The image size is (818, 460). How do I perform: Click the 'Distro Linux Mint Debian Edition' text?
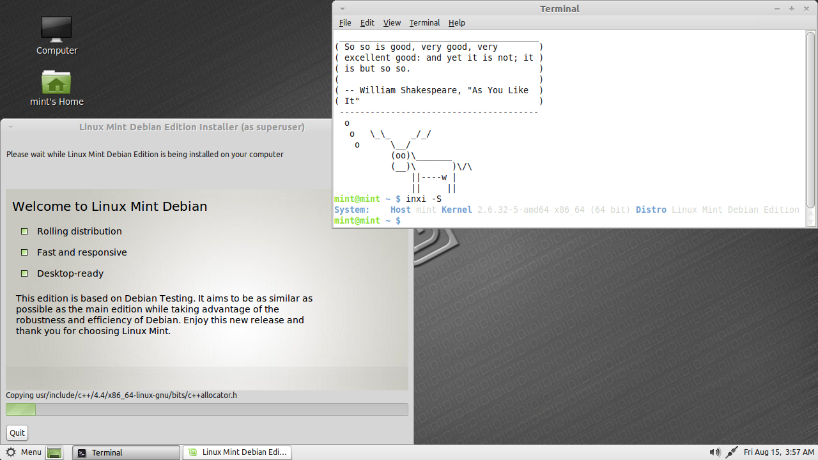click(x=718, y=210)
